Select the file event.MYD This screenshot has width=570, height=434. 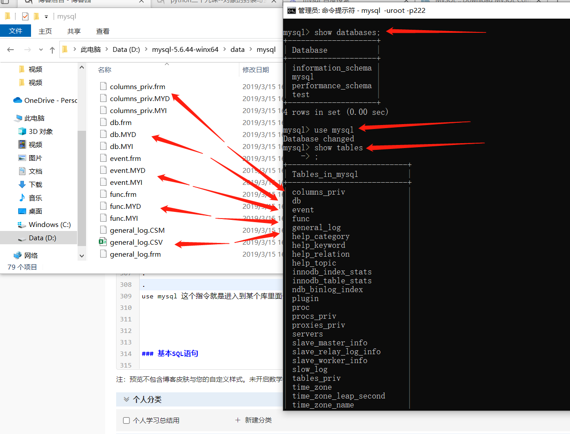tap(128, 170)
